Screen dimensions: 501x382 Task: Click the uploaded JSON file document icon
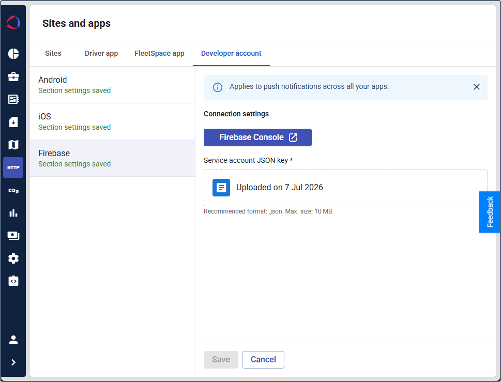tap(221, 188)
